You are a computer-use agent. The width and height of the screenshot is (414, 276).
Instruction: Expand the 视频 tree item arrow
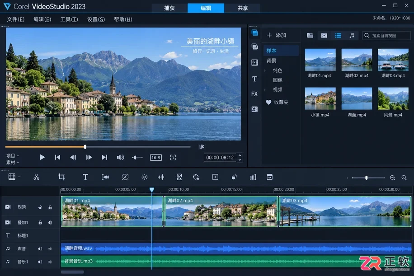(265, 90)
